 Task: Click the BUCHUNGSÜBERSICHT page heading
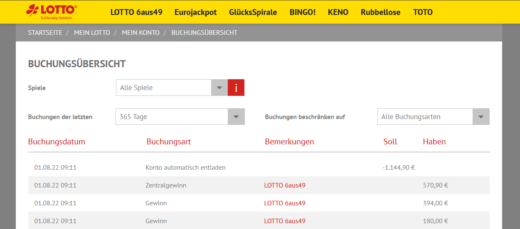[77, 64]
